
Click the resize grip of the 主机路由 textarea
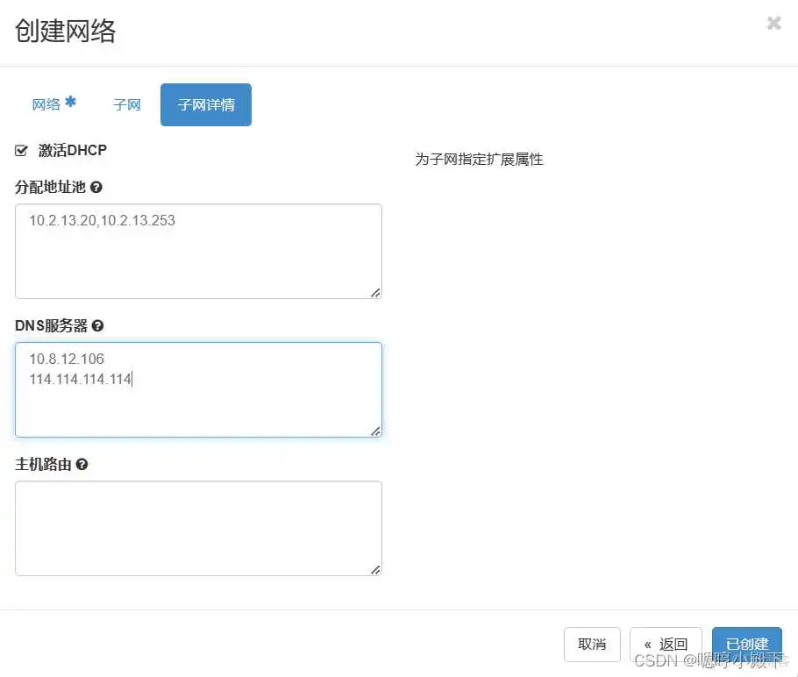(376, 568)
